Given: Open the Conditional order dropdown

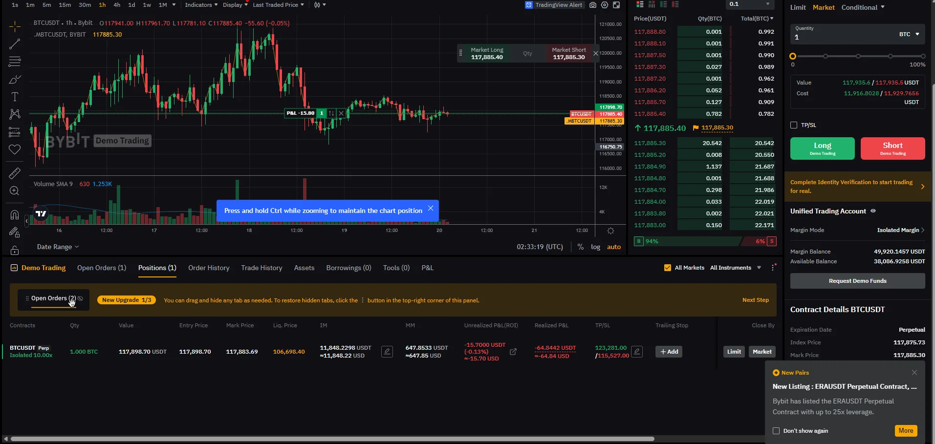Looking at the screenshot, I should click(863, 7).
